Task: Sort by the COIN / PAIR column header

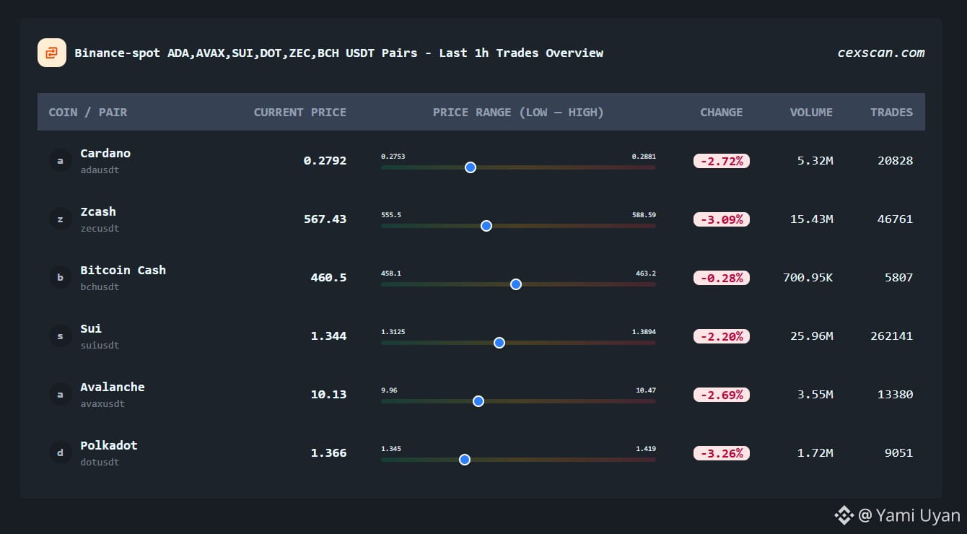Action: click(x=88, y=112)
